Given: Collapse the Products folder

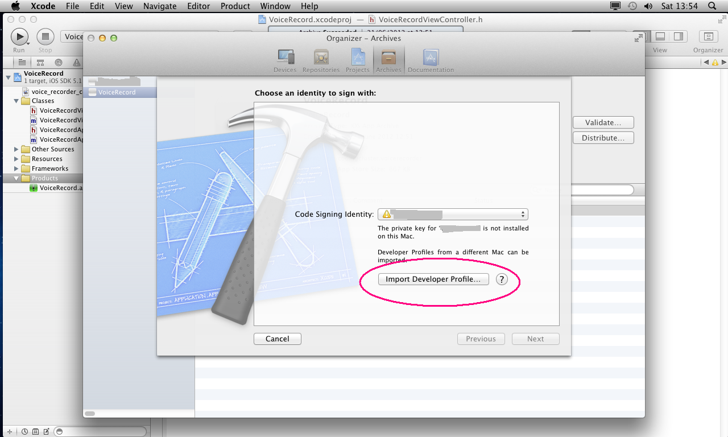Looking at the screenshot, I should tap(16, 178).
